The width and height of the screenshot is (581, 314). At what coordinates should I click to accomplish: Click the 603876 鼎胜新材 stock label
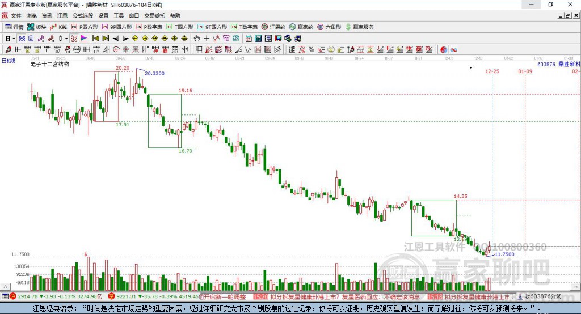[559, 64]
